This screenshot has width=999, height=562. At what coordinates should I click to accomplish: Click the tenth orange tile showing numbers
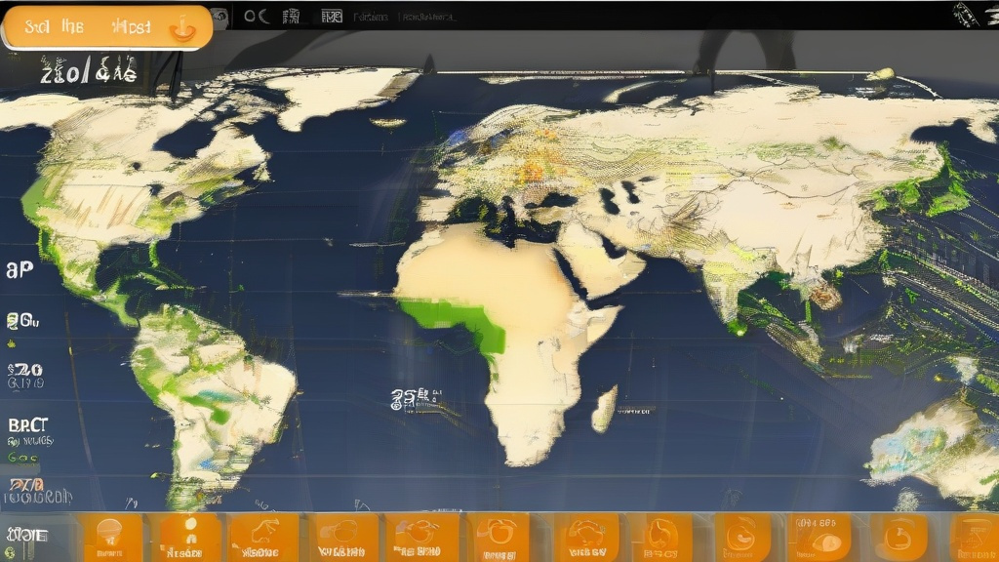[x=819, y=538]
